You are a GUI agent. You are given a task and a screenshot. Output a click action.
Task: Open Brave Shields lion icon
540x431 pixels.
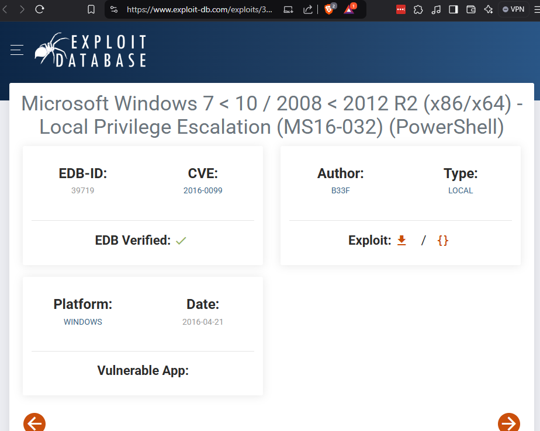[x=329, y=9]
